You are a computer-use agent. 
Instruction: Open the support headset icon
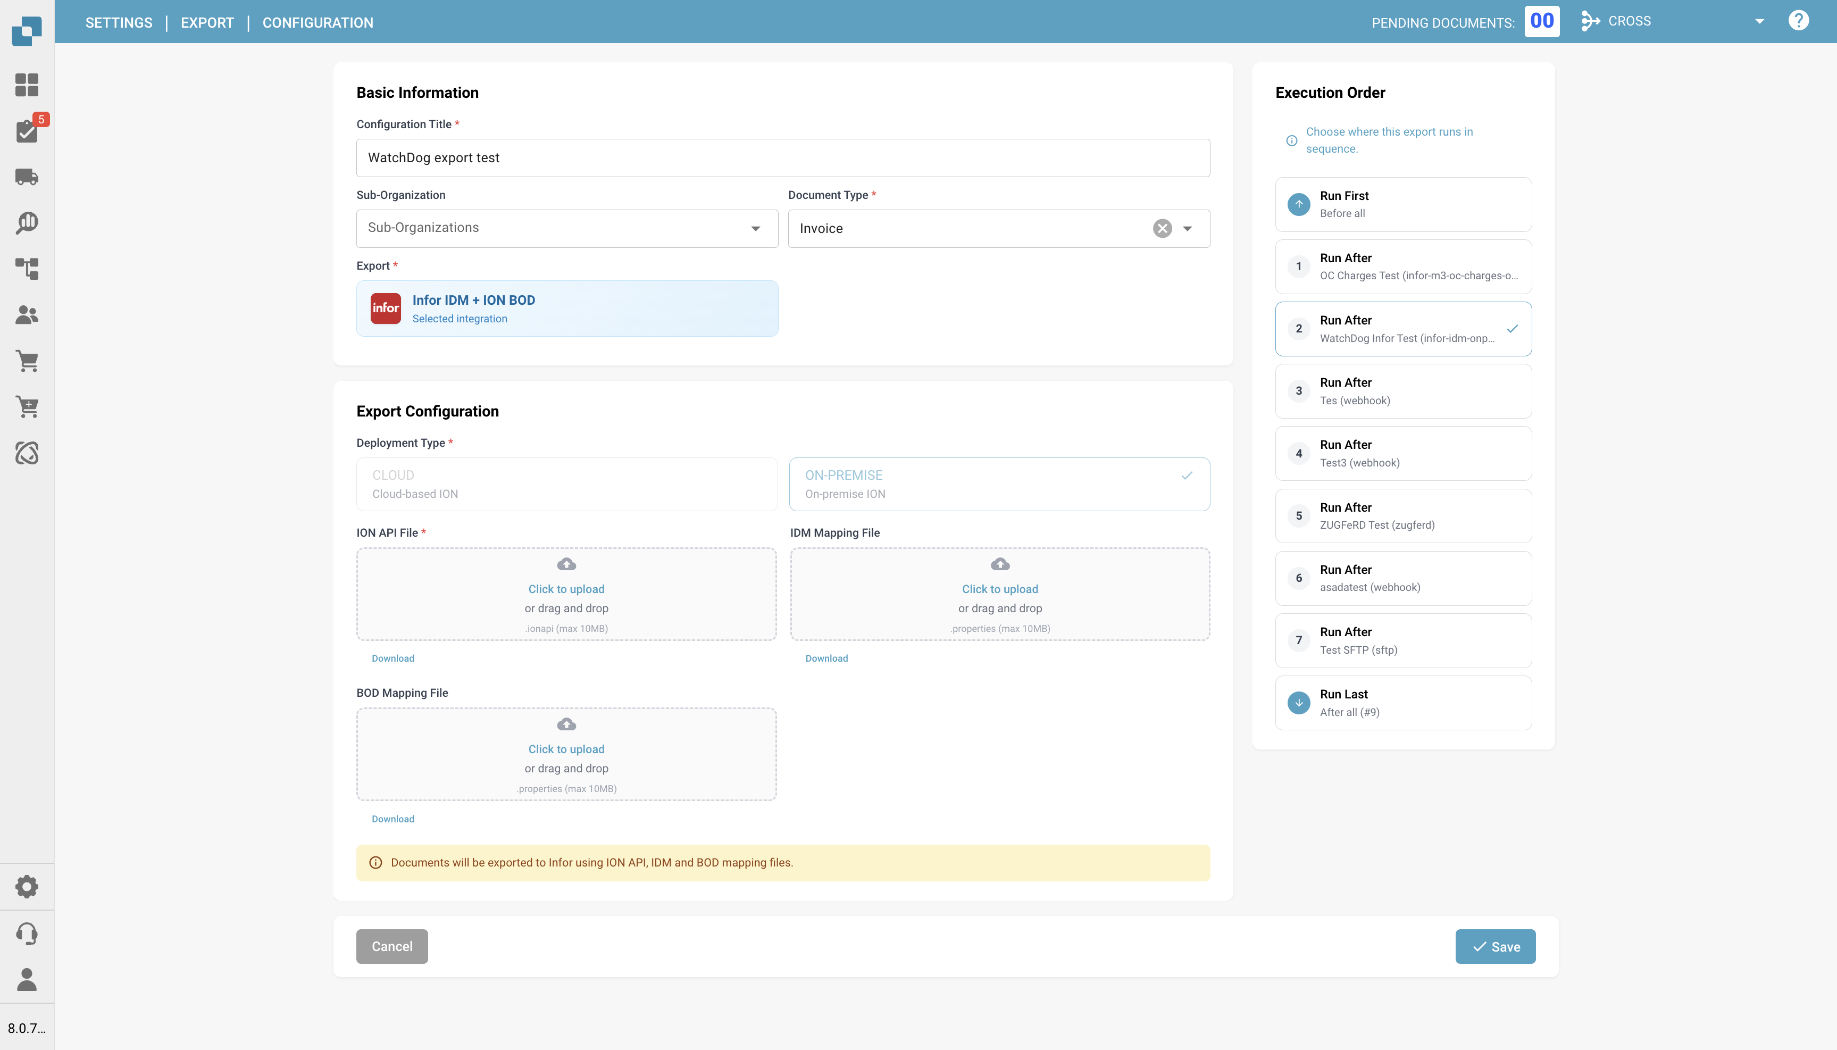click(27, 933)
